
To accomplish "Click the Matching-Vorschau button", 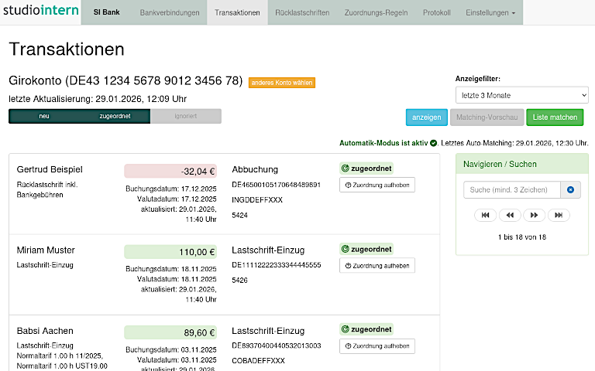I will click(487, 117).
